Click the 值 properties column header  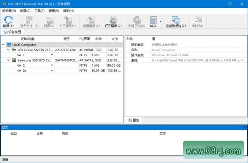click(199, 39)
